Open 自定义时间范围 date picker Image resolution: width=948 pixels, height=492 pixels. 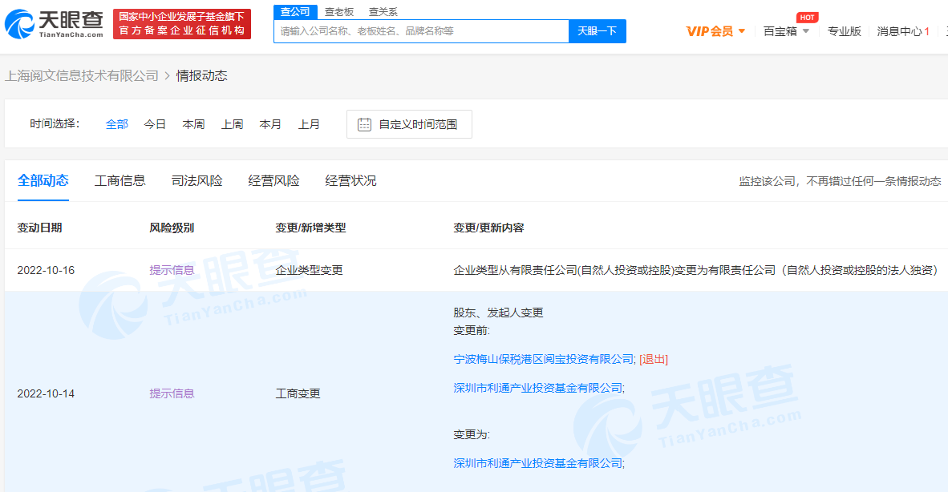coord(417,124)
